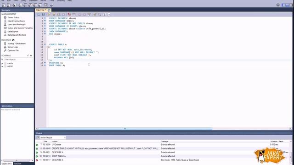Collapse CREATE TABLE code fold at line 12
Viewport: 294px width, 165px height.
pyautogui.click(x=48, y=47)
